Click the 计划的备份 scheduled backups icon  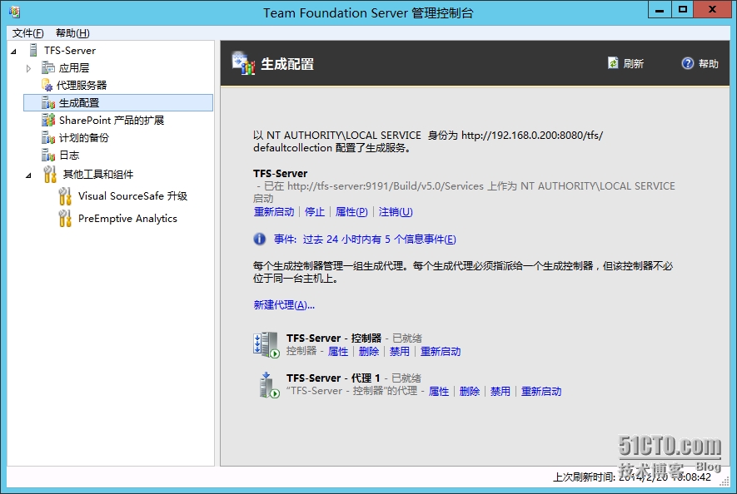pos(48,137)
